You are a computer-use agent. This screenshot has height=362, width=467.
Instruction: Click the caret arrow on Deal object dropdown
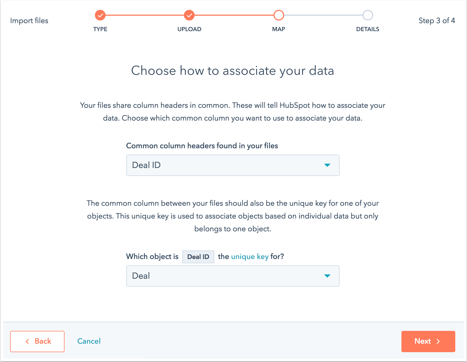click(x=327, y=276)
